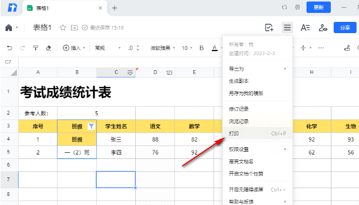The width and height of the screenshot is (359, 205).
Task: Click the move-to-folder icon
Action: (x=74, y=28)
